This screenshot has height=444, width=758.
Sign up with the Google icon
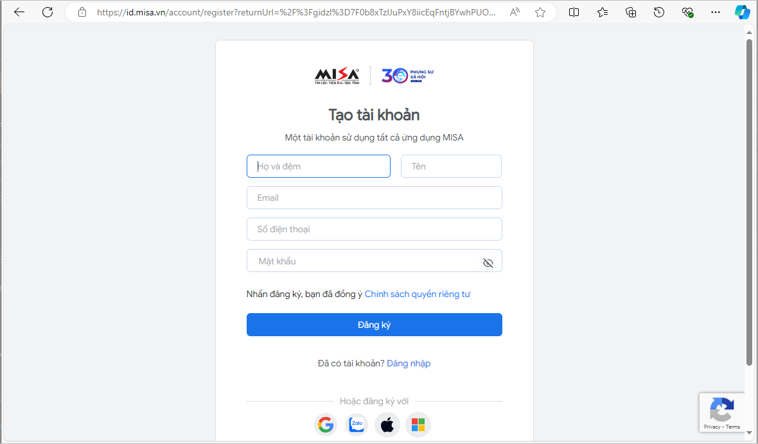(x=326, y=425)
